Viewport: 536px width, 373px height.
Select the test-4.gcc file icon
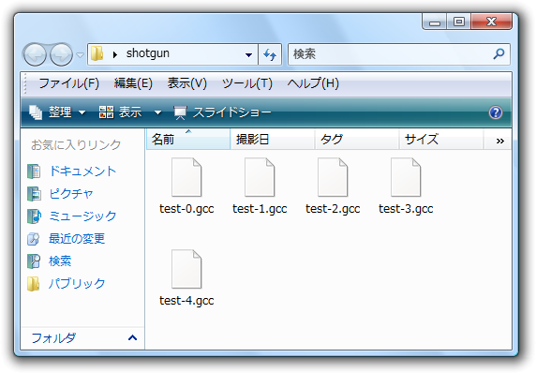tap(186, 269)
